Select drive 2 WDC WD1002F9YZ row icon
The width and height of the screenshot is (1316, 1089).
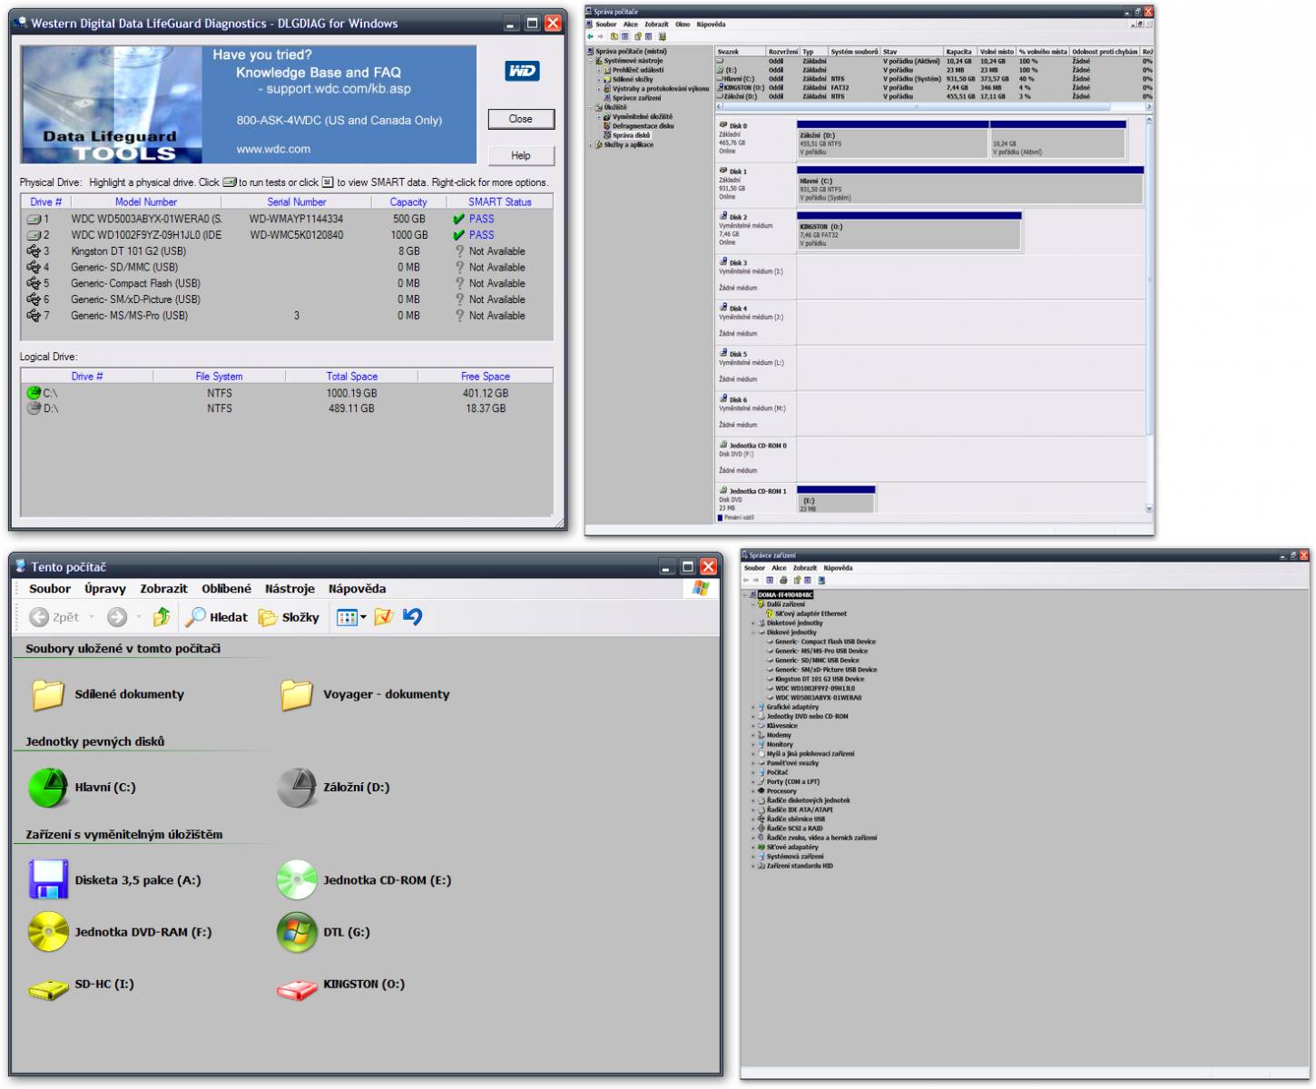34,235
